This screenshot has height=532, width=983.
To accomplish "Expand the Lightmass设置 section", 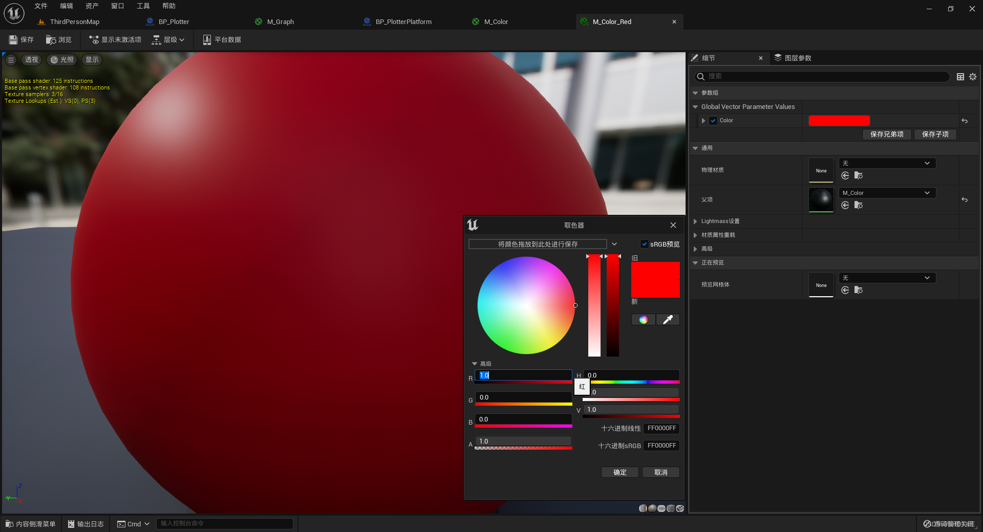I will click(695, 221).
